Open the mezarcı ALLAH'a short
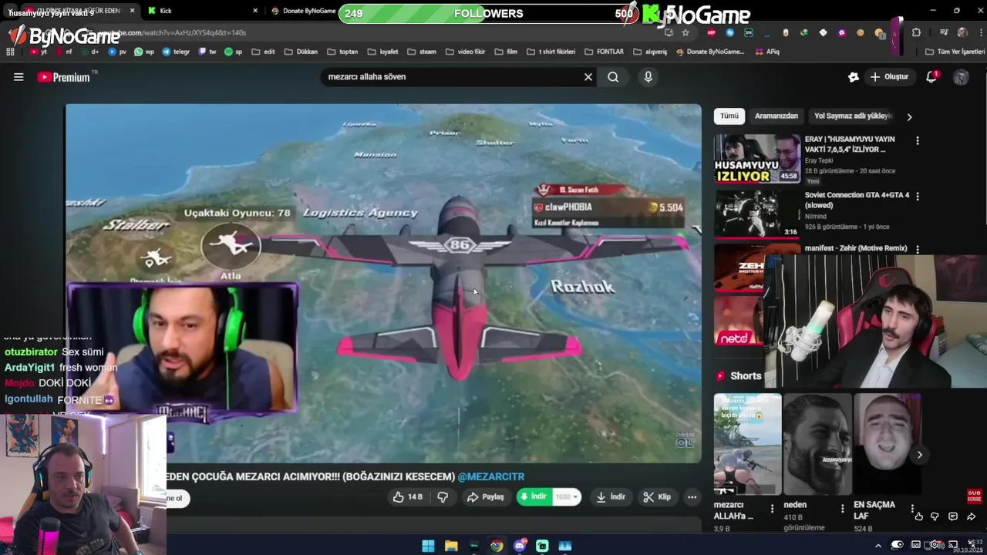Screen dimensions: 987x555 (747, 444)
